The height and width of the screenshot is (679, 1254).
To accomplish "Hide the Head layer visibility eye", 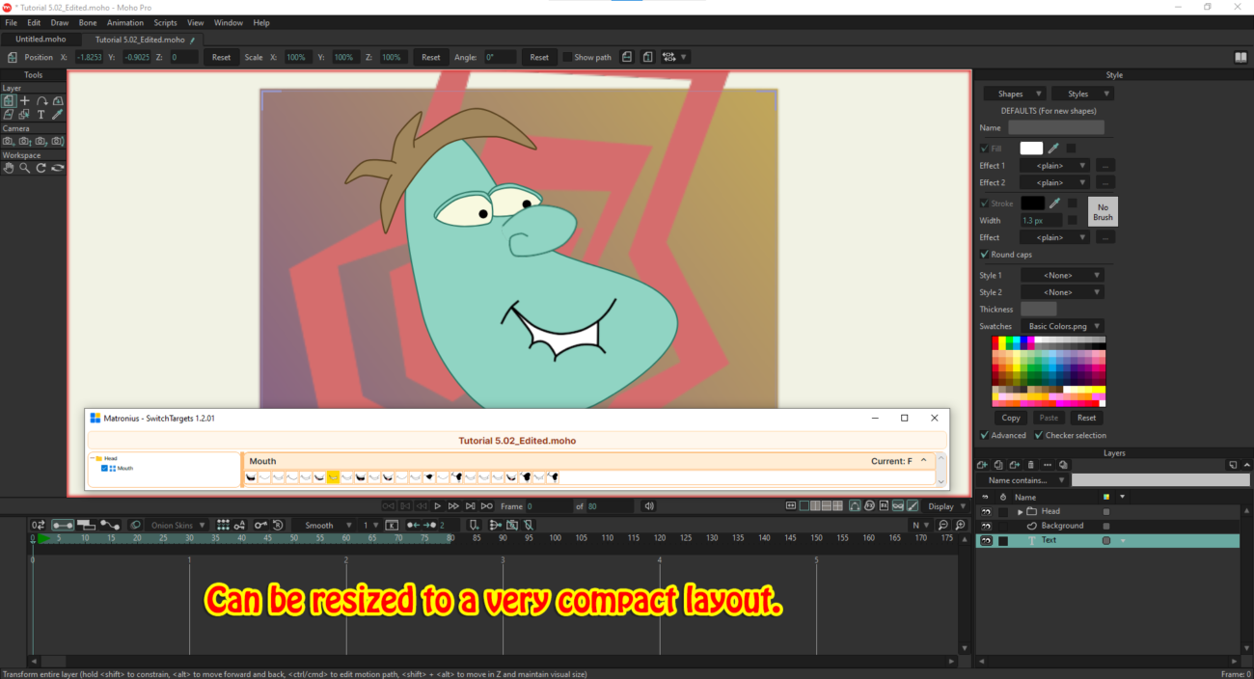I will pyautogui.click(x=986, y=511).
